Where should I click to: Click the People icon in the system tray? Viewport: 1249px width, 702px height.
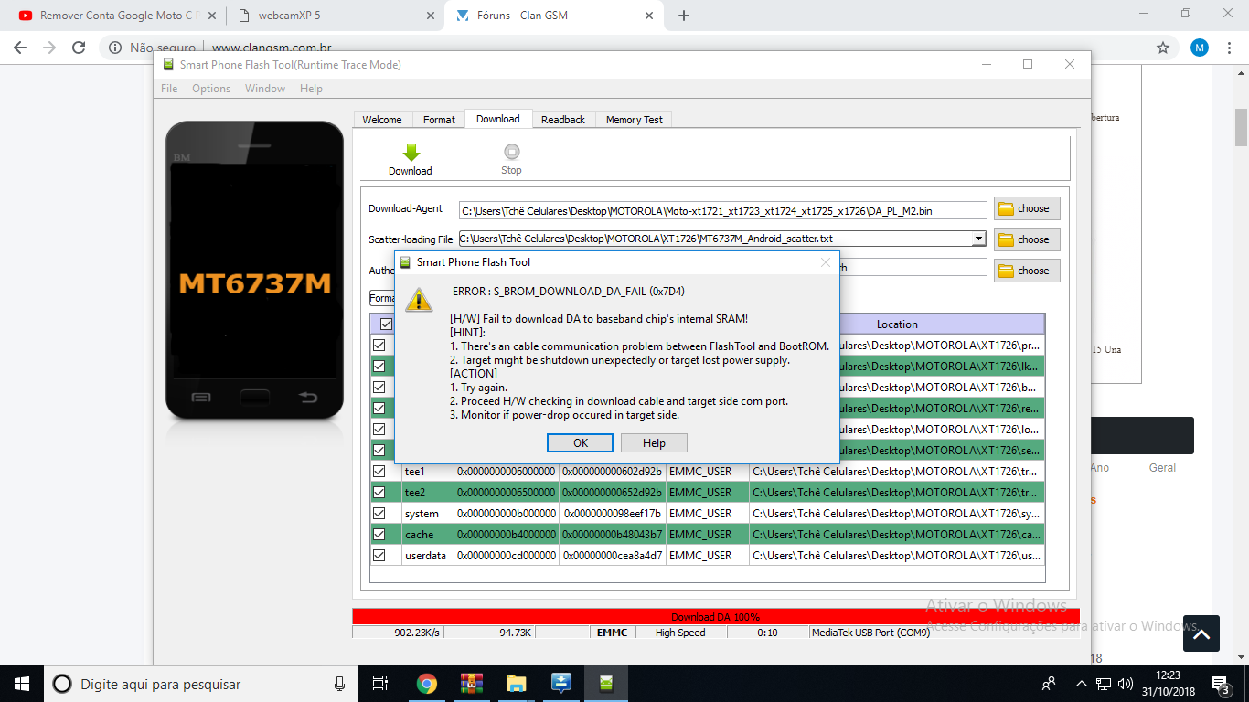pos(1050,684)
